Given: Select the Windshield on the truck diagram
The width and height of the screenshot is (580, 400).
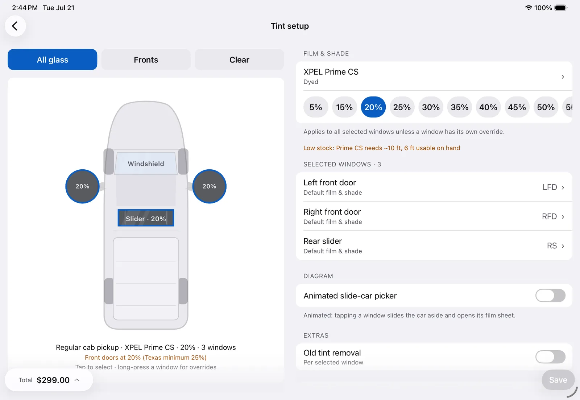Looking at the screenshot, I should [146, 164].
